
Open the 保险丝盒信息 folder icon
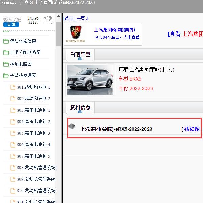(x=6, y=41)
